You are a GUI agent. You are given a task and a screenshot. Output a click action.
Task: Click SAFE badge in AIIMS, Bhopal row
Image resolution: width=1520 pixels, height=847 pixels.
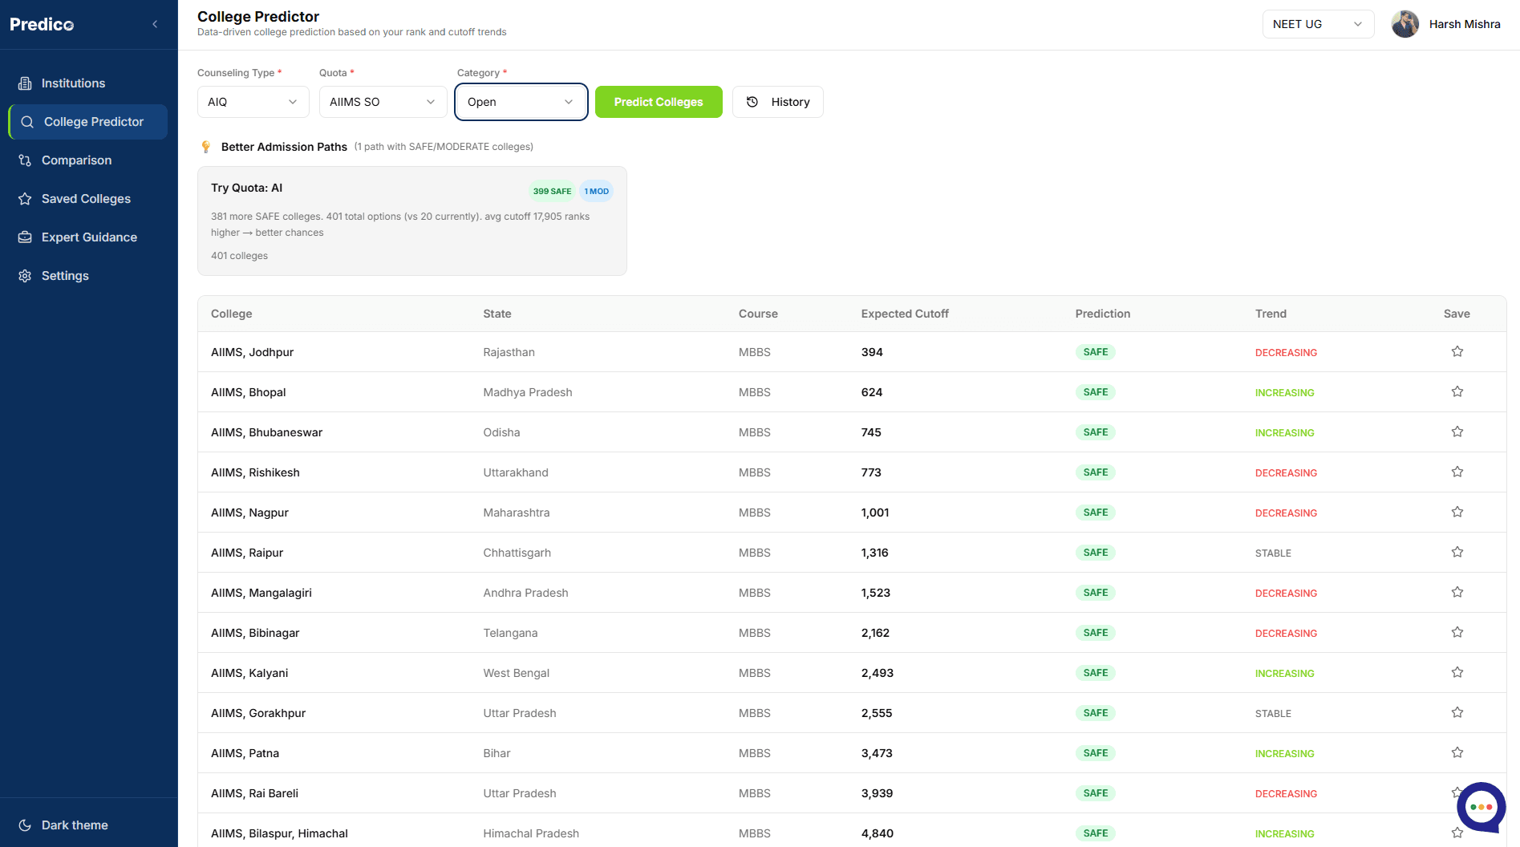coord(1096,392)
